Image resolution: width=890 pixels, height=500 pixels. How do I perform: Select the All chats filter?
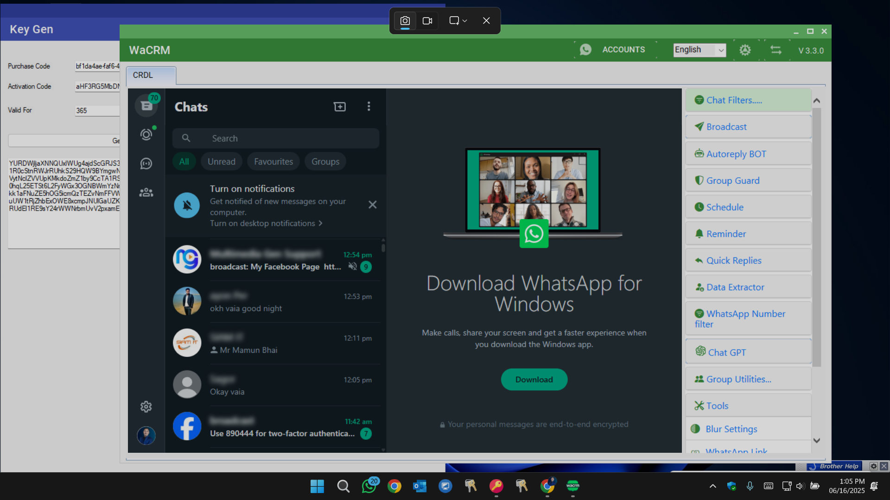click(184, 162)
